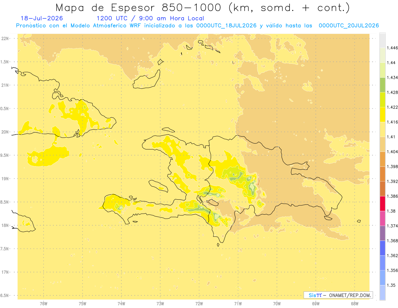
Task: Click the '20N' latitude label
Action: (x=5, y=132)
